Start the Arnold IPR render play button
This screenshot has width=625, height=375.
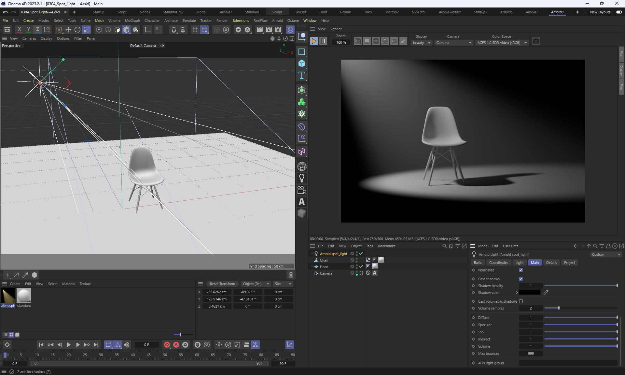[314, 41]
